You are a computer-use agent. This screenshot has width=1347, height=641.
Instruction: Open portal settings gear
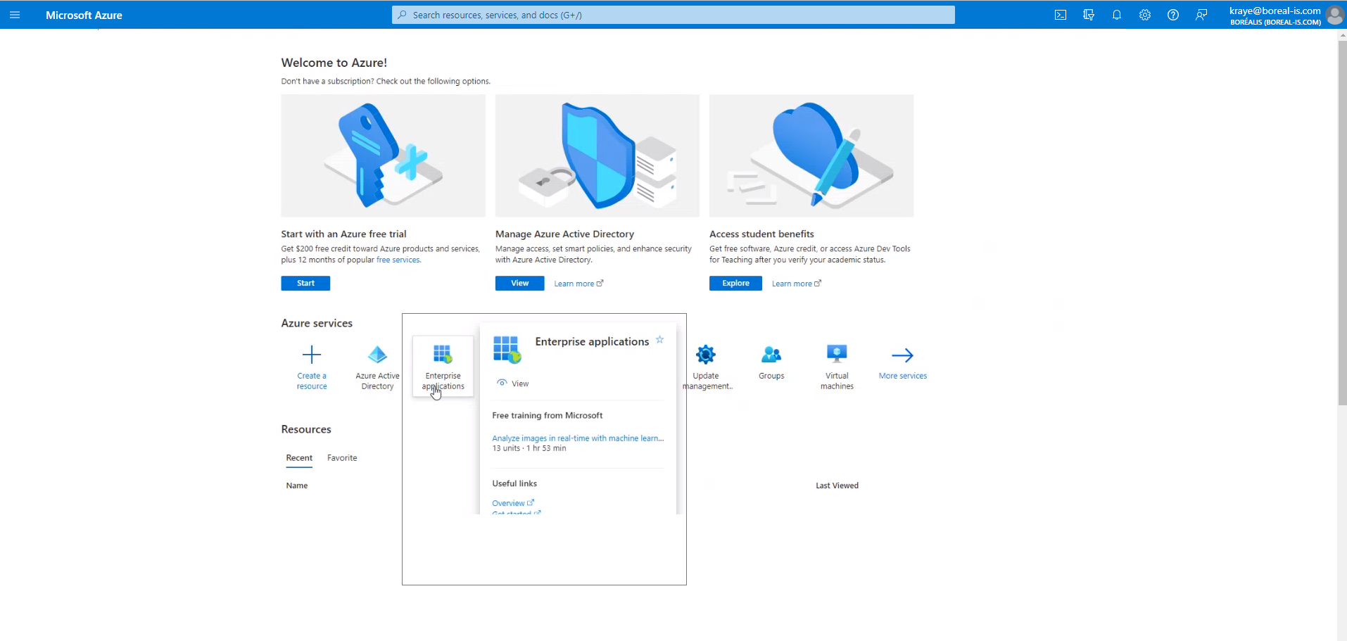click(1145, 15)
